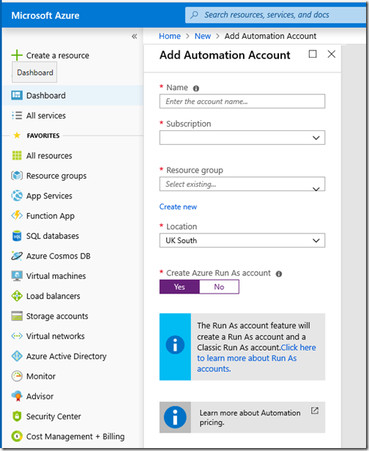Click the SQL databases icon
Viewport: 369px width, 451px height.
tap(17, 236)
